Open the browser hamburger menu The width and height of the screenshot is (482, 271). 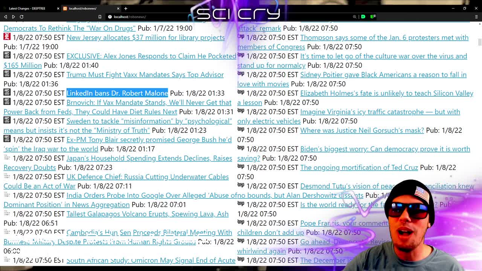click(x=476, y=17)
